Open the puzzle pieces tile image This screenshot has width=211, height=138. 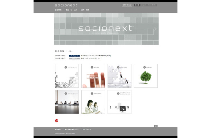tap(119, 76)
